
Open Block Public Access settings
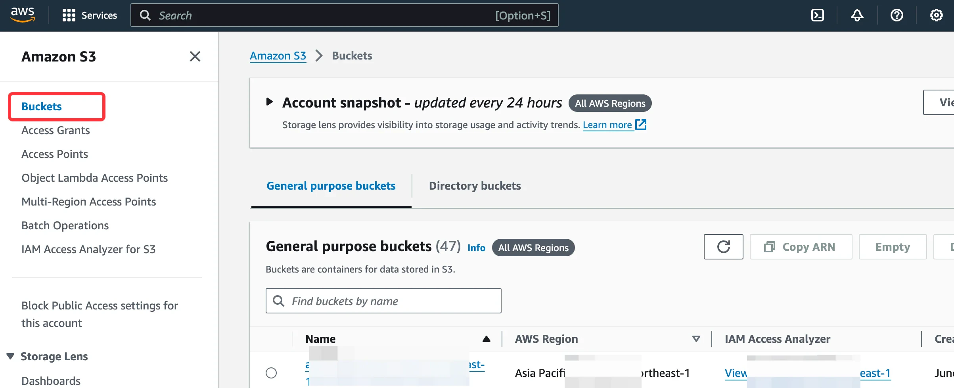click(100, 314)
